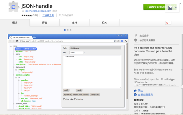This screenshot has height=115, width=183.
Task: Switch to the 支持 support tab
Action: point(74,23)
